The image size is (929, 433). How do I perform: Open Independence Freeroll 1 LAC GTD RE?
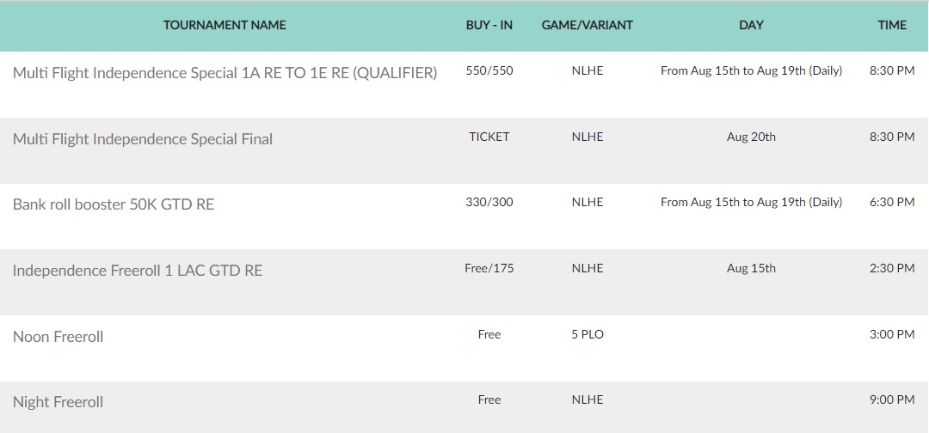tap(138, 271)
